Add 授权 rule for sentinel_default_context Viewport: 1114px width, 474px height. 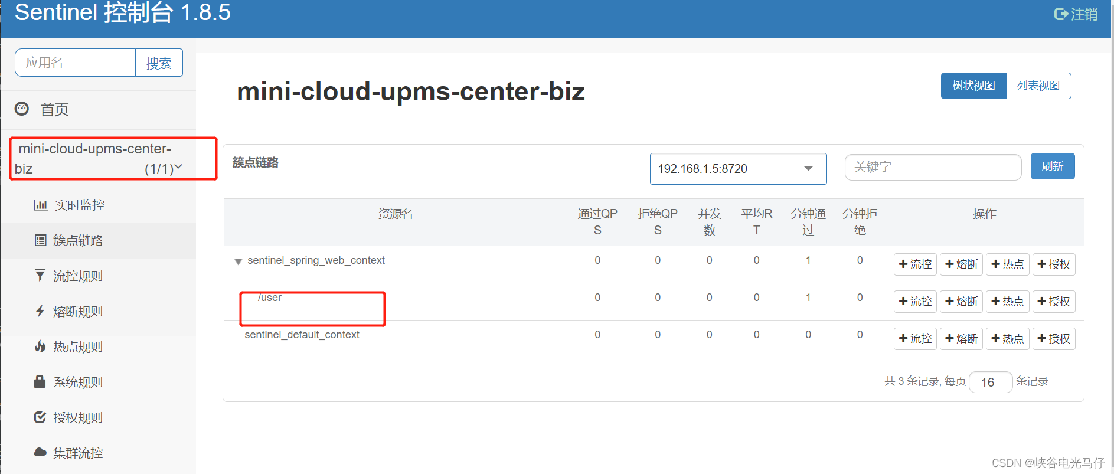pos(1054,338)
